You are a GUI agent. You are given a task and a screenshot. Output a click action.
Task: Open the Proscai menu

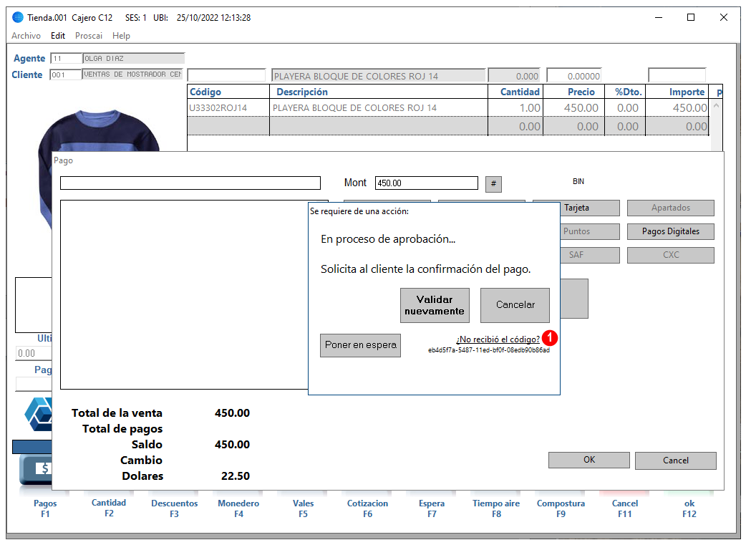click(89, 36)
